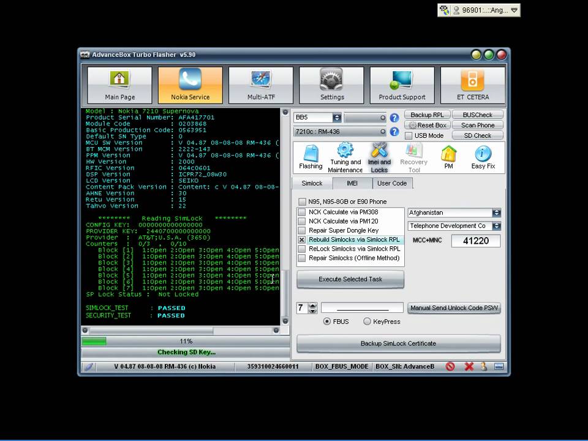Click the blue window icon in status bar
This screenshot has width=588, height=441.
pyautogui.click(x=499, y=366)
